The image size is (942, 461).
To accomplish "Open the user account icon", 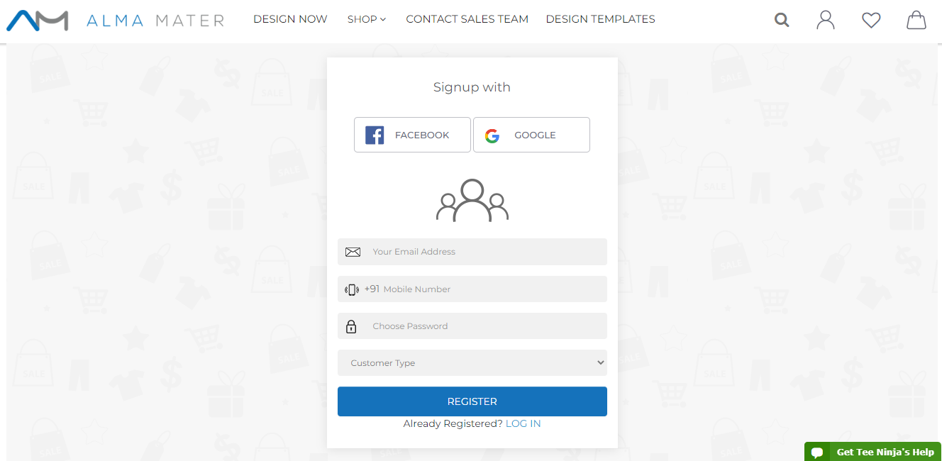I will 826,20.
